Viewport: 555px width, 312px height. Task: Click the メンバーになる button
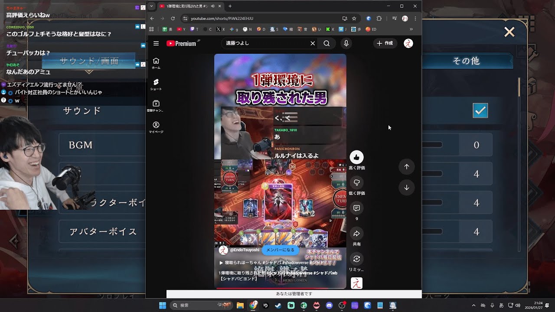click(280, 250)
